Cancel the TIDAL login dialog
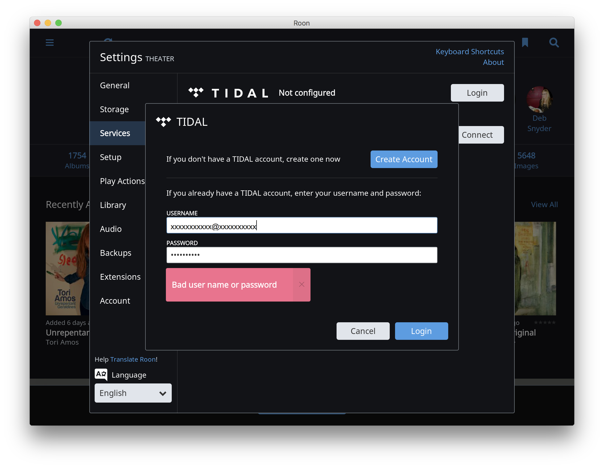Viewport: 604px width, 468px height. point(363,331)
